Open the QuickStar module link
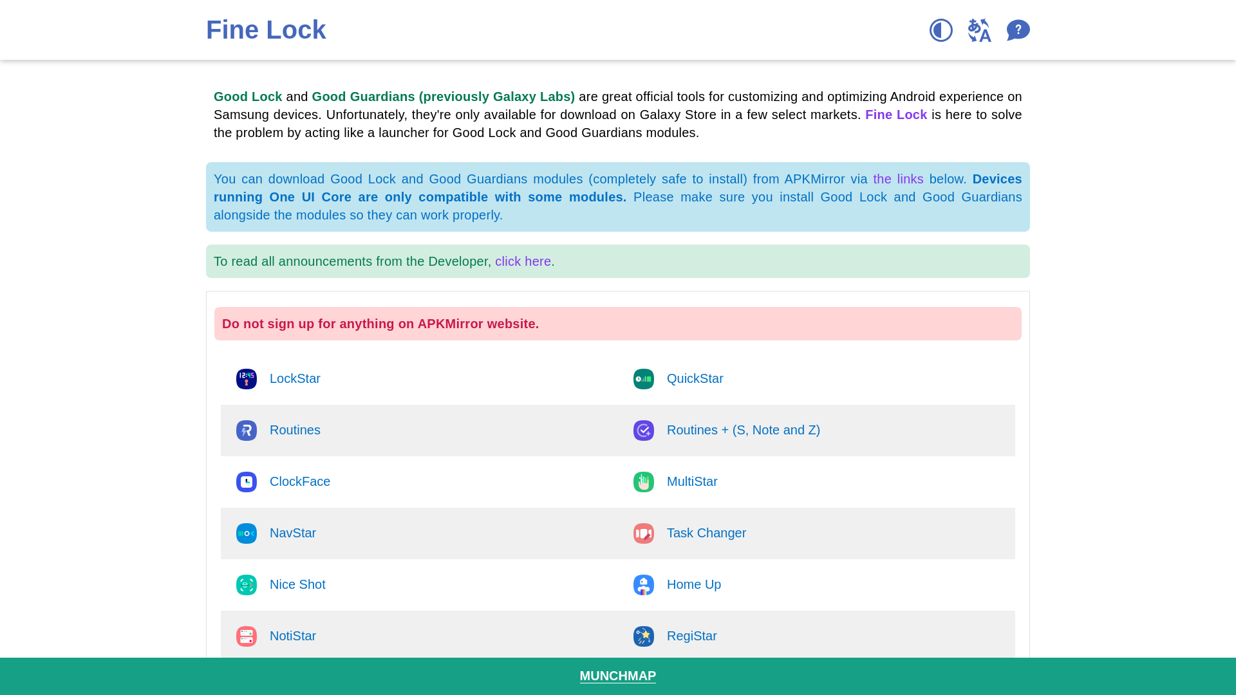The height and width of the screenshot is (695, 1236). 695,378
